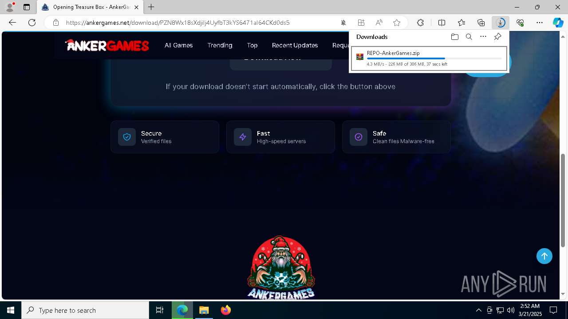Open All Games menu item
Viewport: 568px width, 319px height.
pyautogui.click(x=178, y=45)
